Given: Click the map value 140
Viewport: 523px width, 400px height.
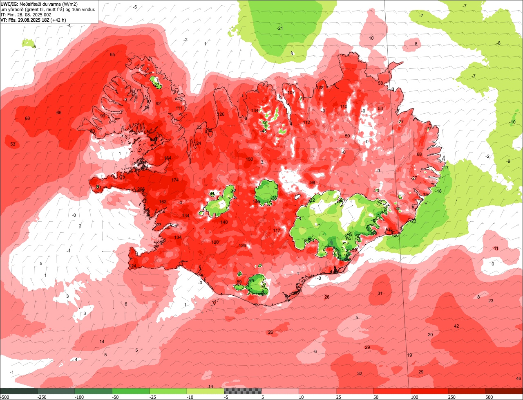Looking at the screenshot, I should click(x=224, y=222).
